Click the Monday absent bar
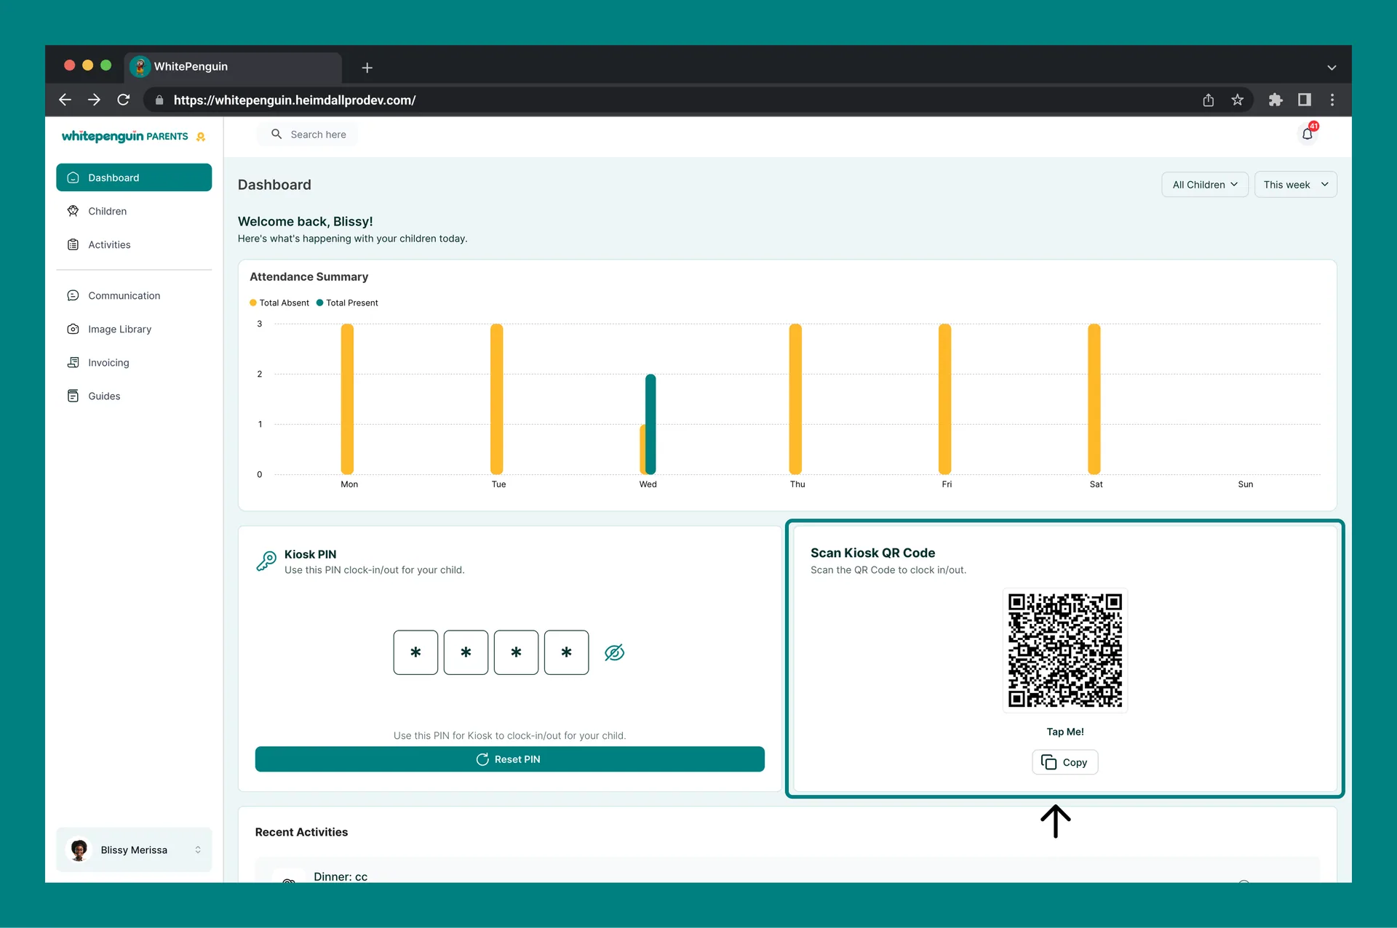This screenshot has width=1397, height=928. [348, 399]
